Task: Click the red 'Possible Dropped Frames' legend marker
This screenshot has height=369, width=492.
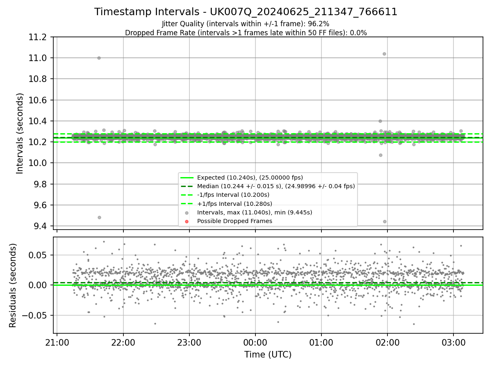Action: point(187,221)
